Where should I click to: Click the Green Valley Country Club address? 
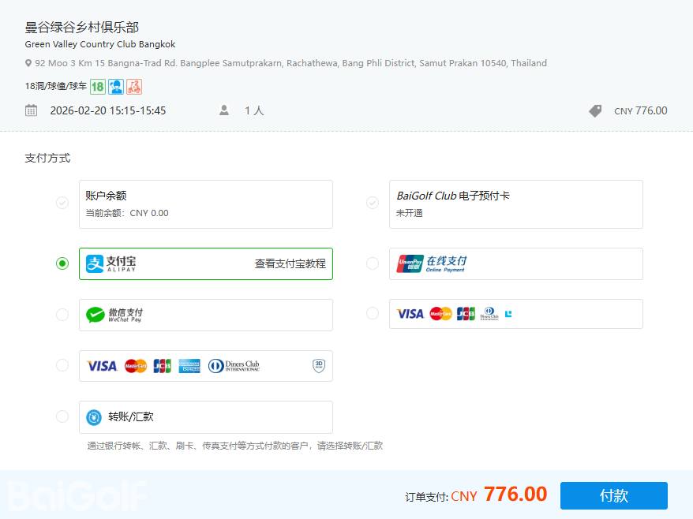pos(290,63)
